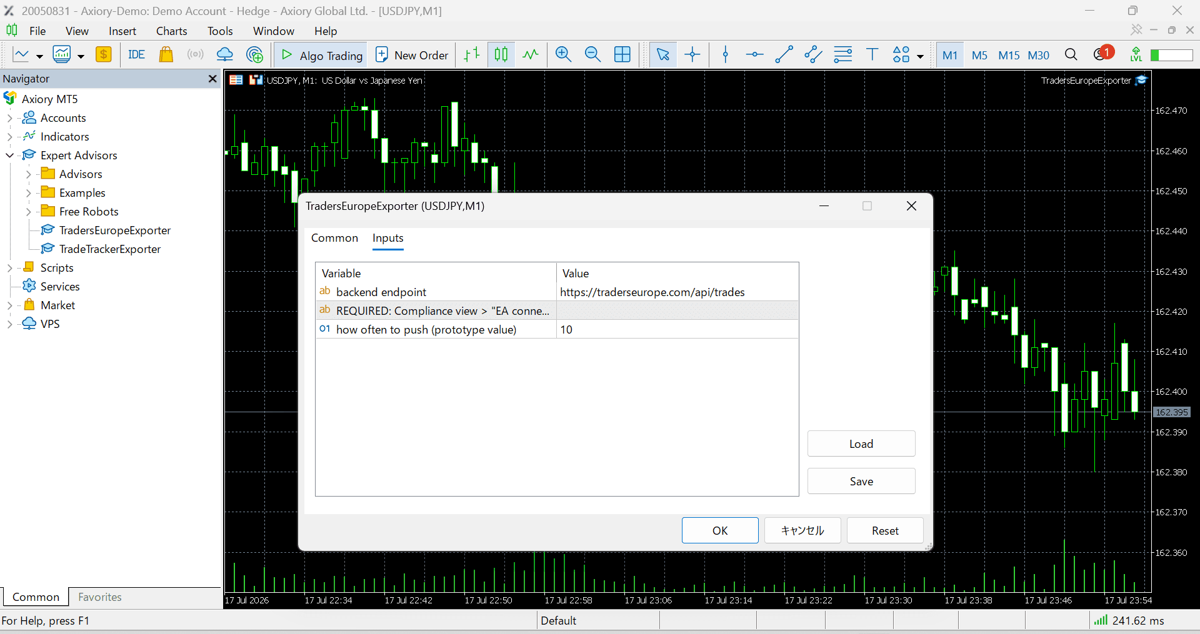Open the Charts menu

[172, 31]
